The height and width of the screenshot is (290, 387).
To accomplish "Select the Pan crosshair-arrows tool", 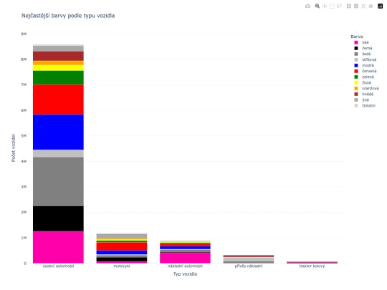I will (x=325, y=6).
